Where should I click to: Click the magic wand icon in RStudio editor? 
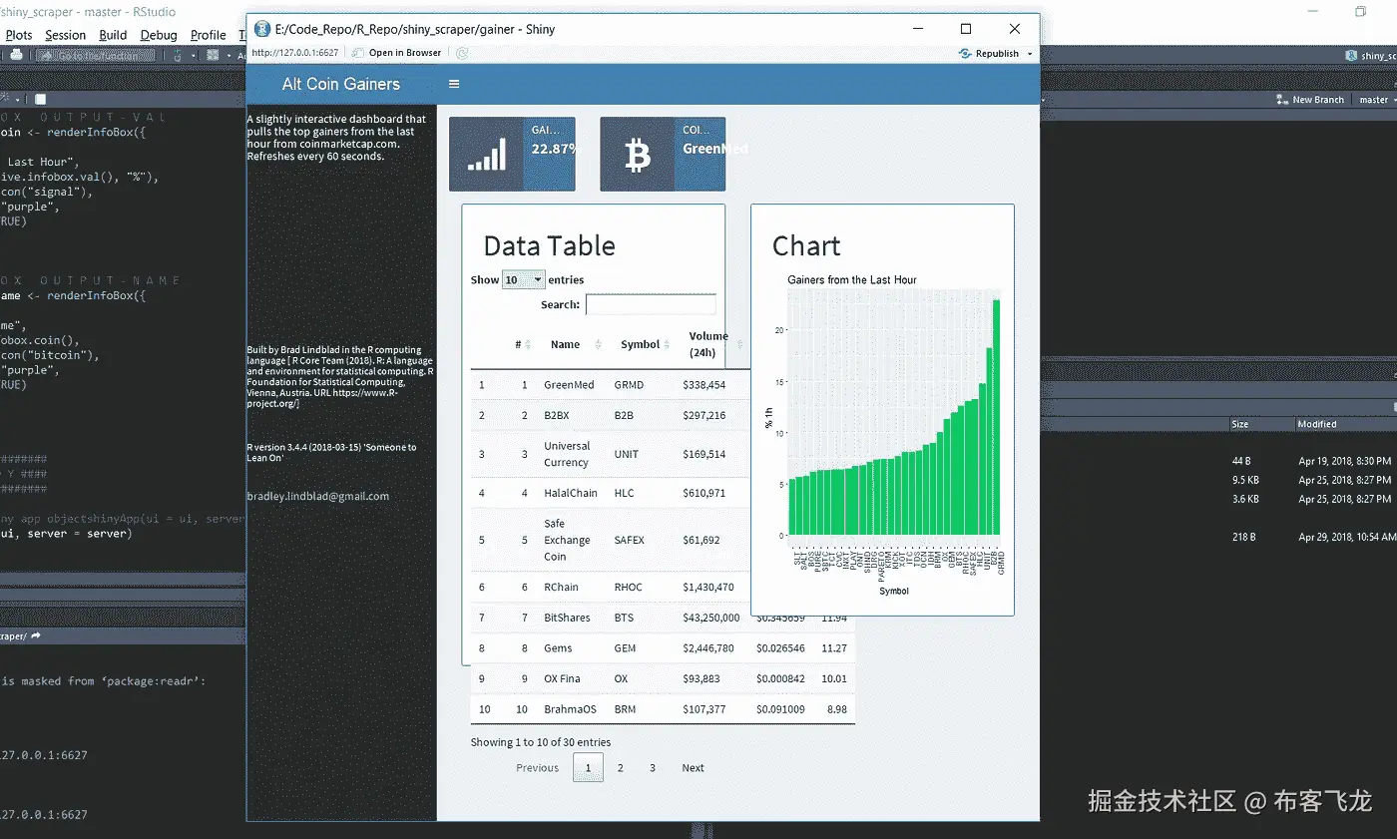tap(4, 100)
